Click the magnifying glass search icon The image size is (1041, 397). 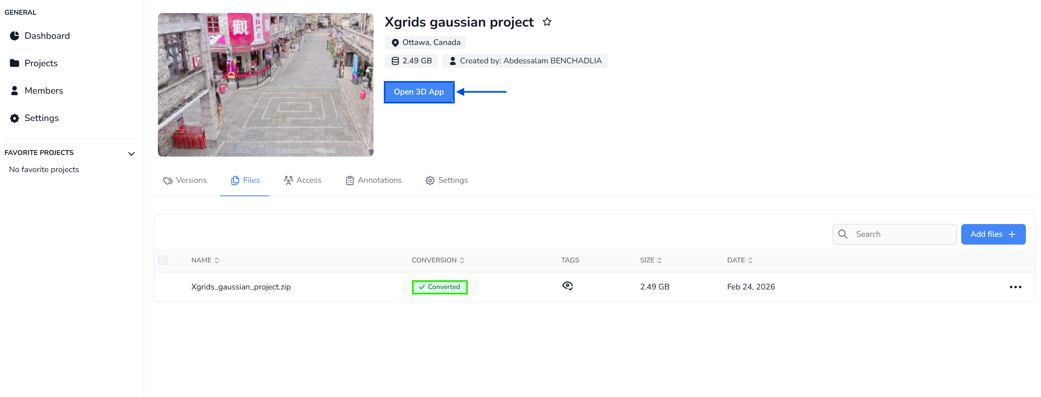coord(843,234)
